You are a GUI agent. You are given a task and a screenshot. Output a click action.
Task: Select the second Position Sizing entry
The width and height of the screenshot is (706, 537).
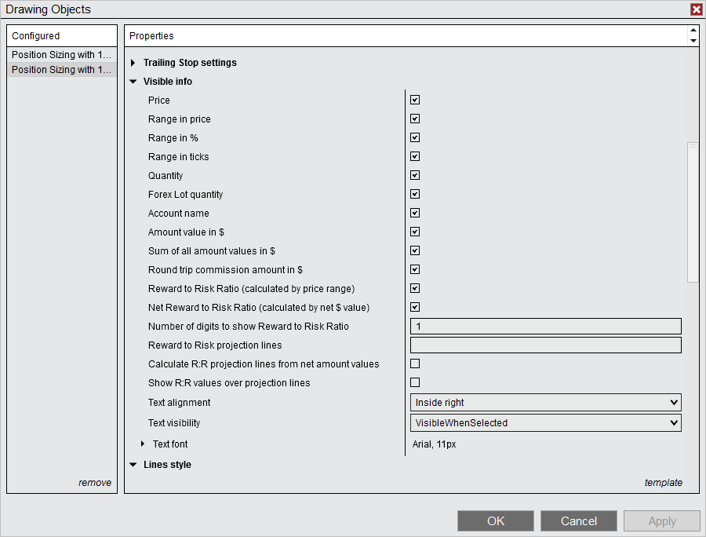tap(61, 69)
